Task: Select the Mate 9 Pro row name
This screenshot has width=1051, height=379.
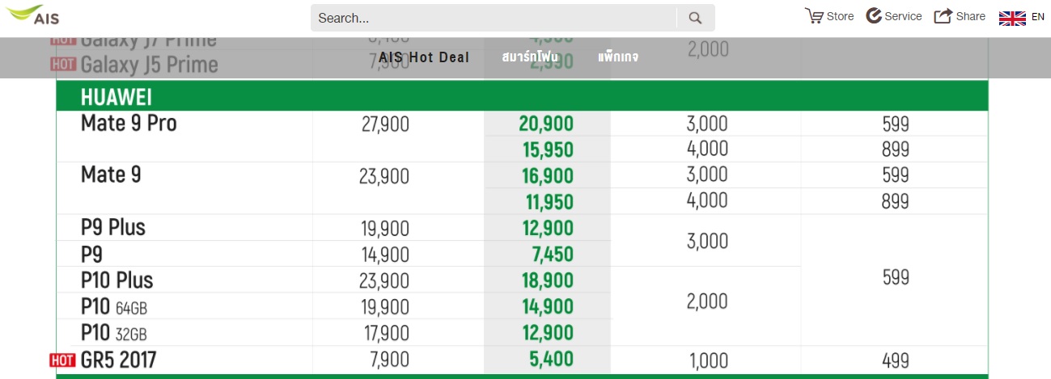Action: pyautogui.click(x=129, y=124)
